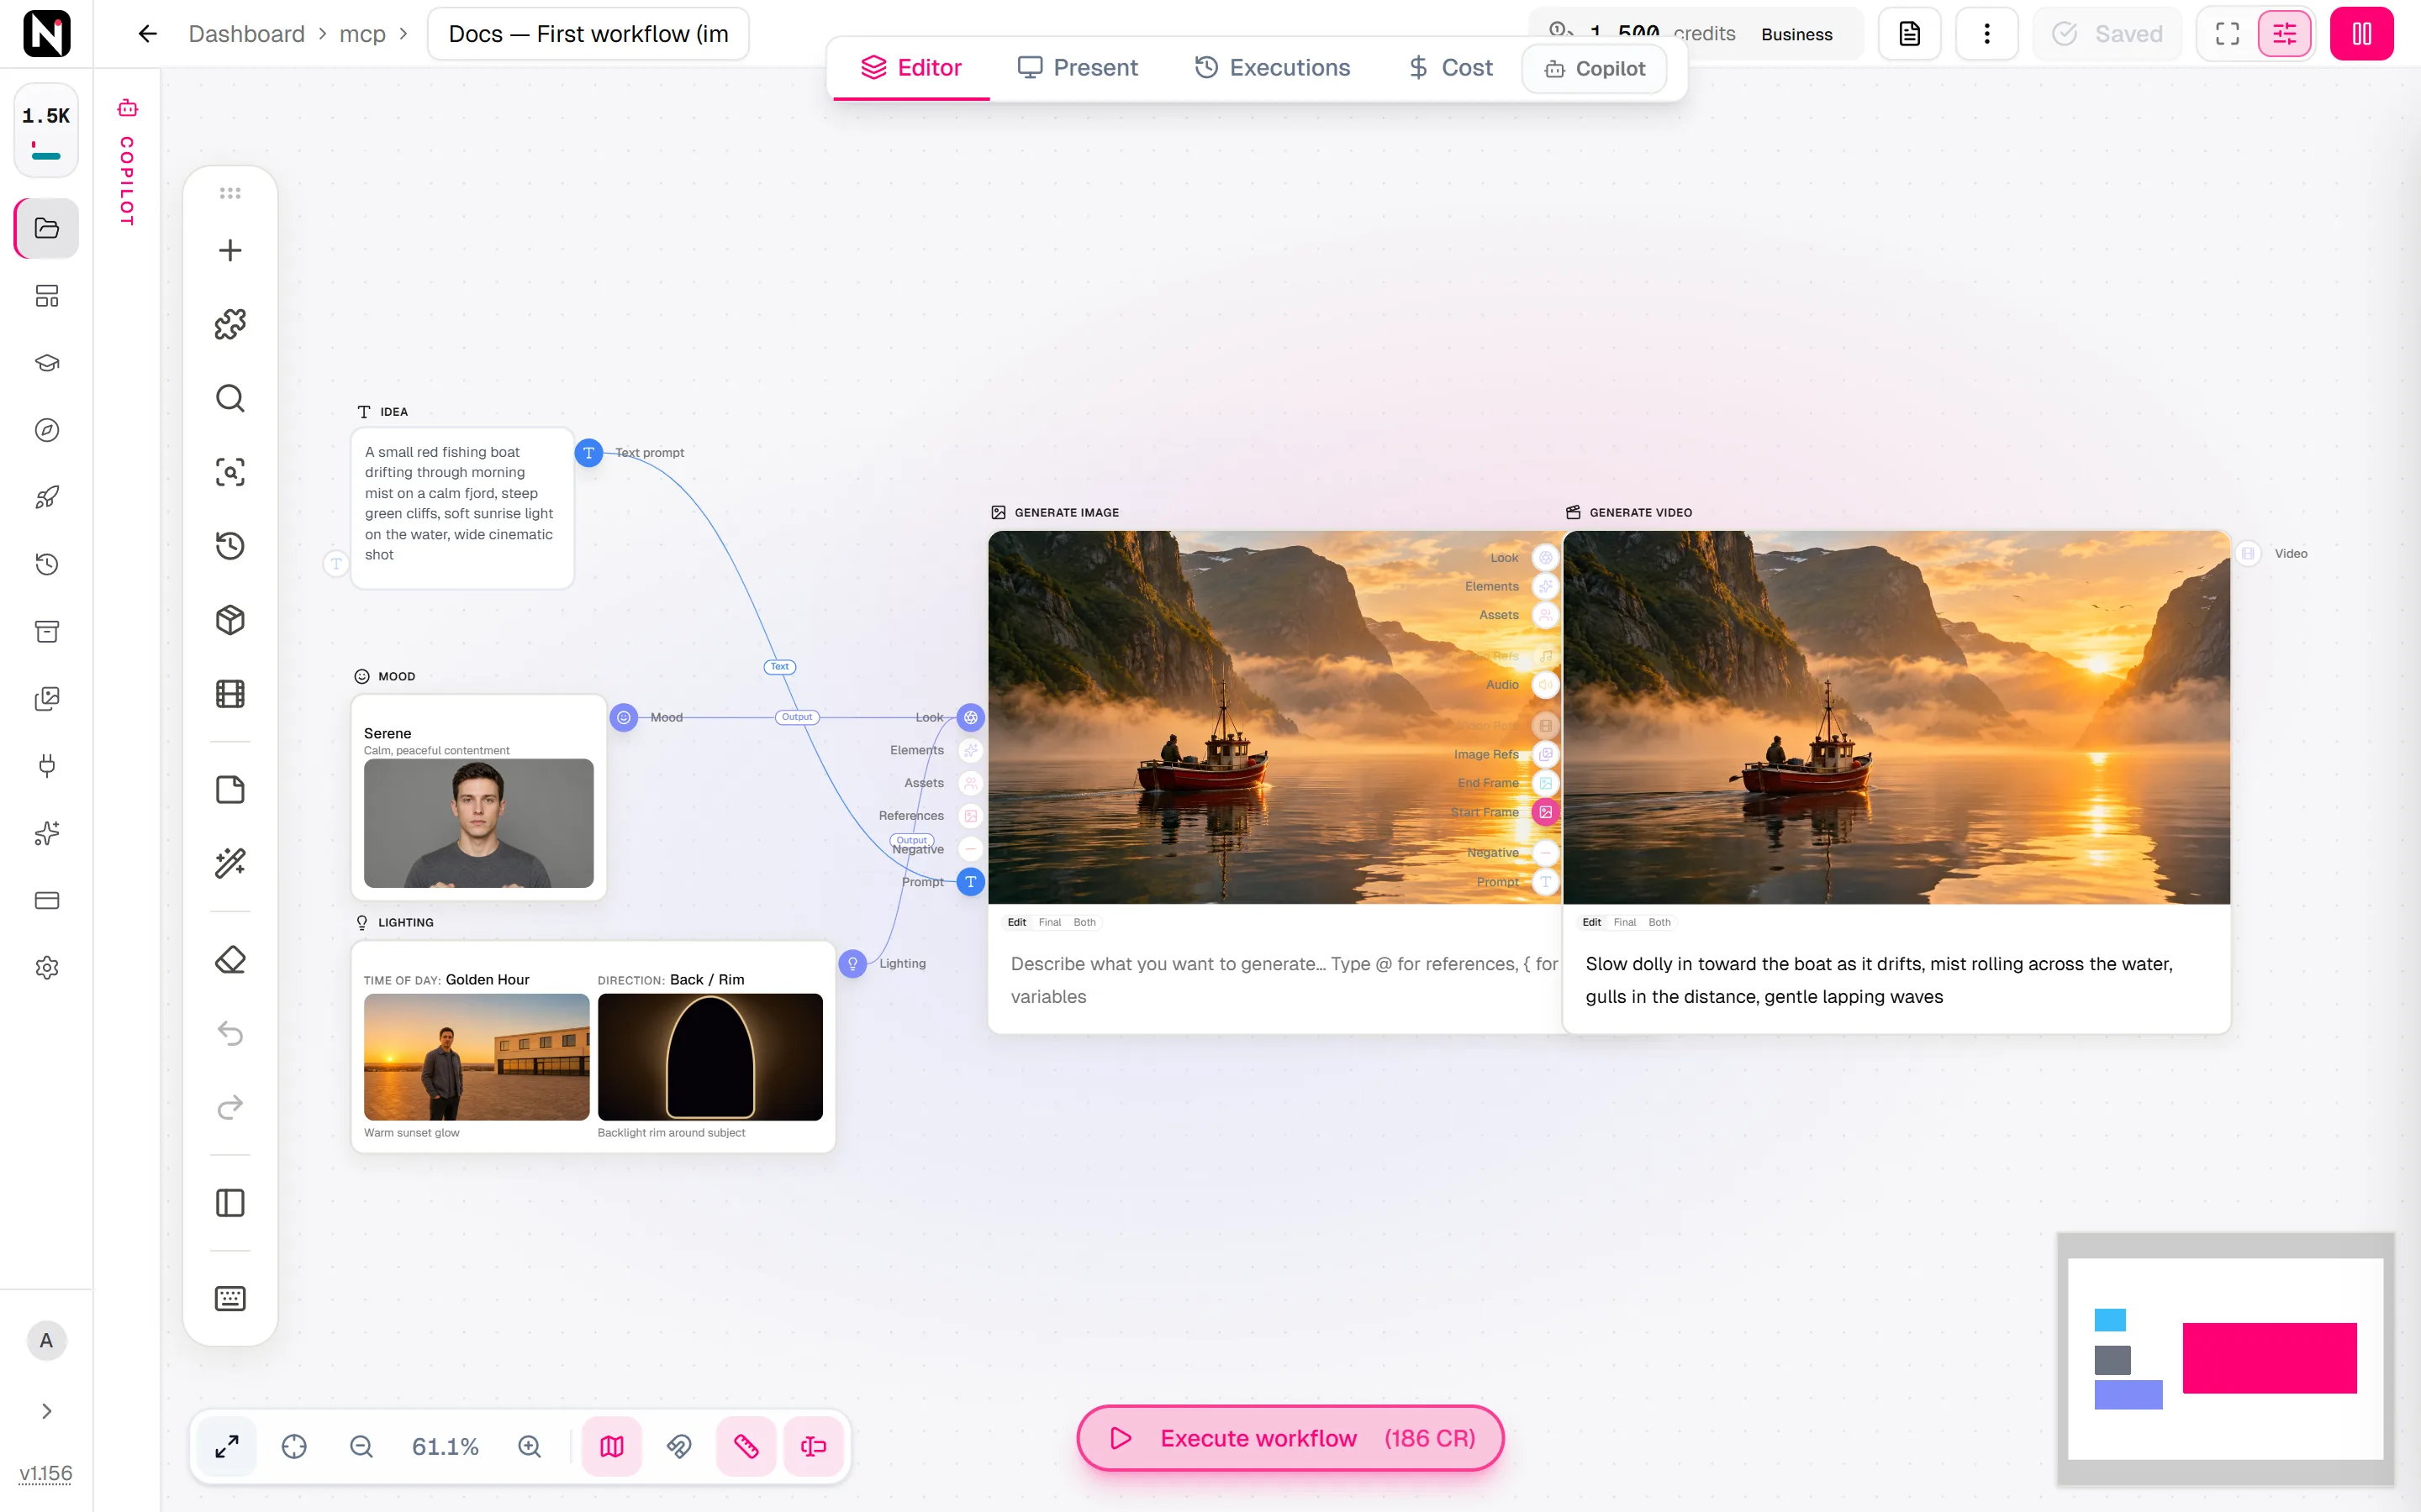This screenshot has height=1512, width=2421.
Task: Click the pink block in minimap
Action: pos(2269,1358)
